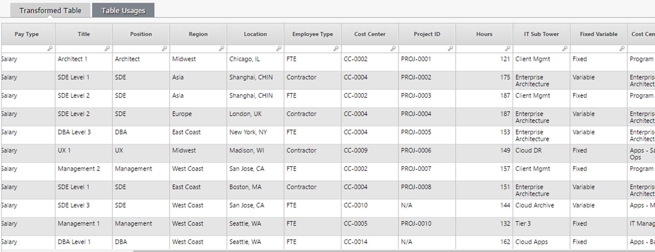The height and width of the screenshot is (252, 655).
Task: Click the search icon under Hours column
Action: pyautogui.click(x=508, y=49)
